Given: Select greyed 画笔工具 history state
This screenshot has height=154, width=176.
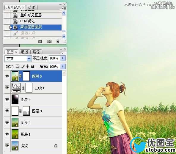Looking at the screenshot, I should [x=36, y=33].
